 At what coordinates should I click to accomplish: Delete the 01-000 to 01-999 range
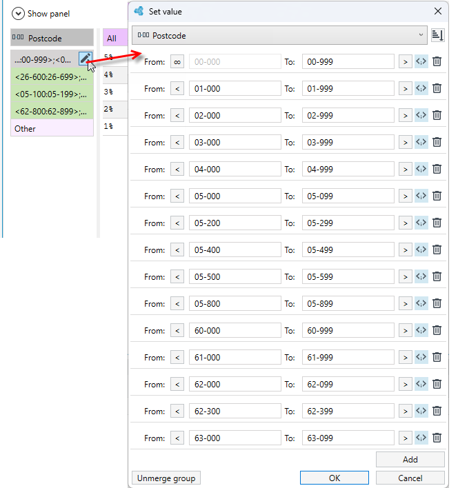tap(437, 88)
